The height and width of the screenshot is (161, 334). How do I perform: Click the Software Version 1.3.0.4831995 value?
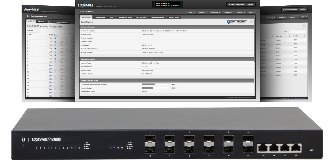tap(147, 74)
